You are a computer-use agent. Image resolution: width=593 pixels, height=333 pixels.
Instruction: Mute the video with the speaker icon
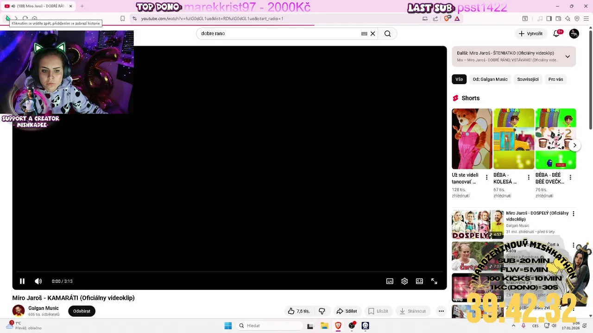[x=38, y=281]
